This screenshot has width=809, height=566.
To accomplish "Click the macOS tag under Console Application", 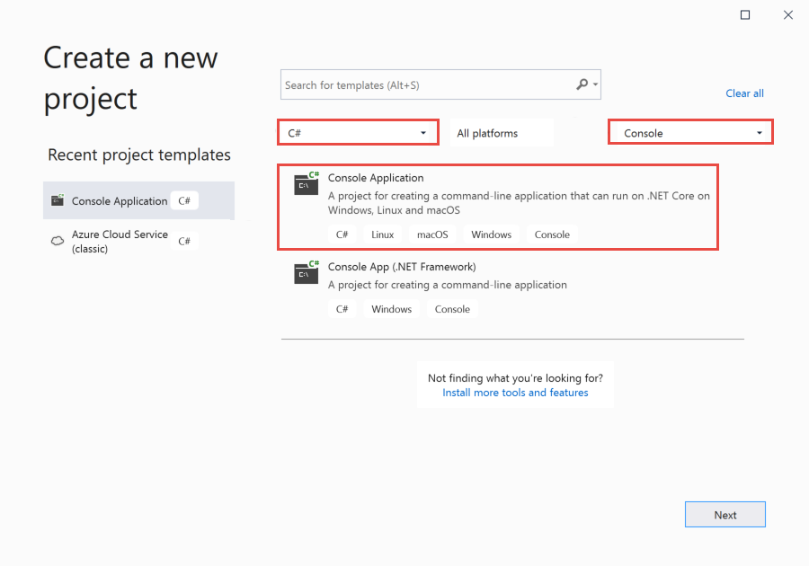I will click(431, 234).
